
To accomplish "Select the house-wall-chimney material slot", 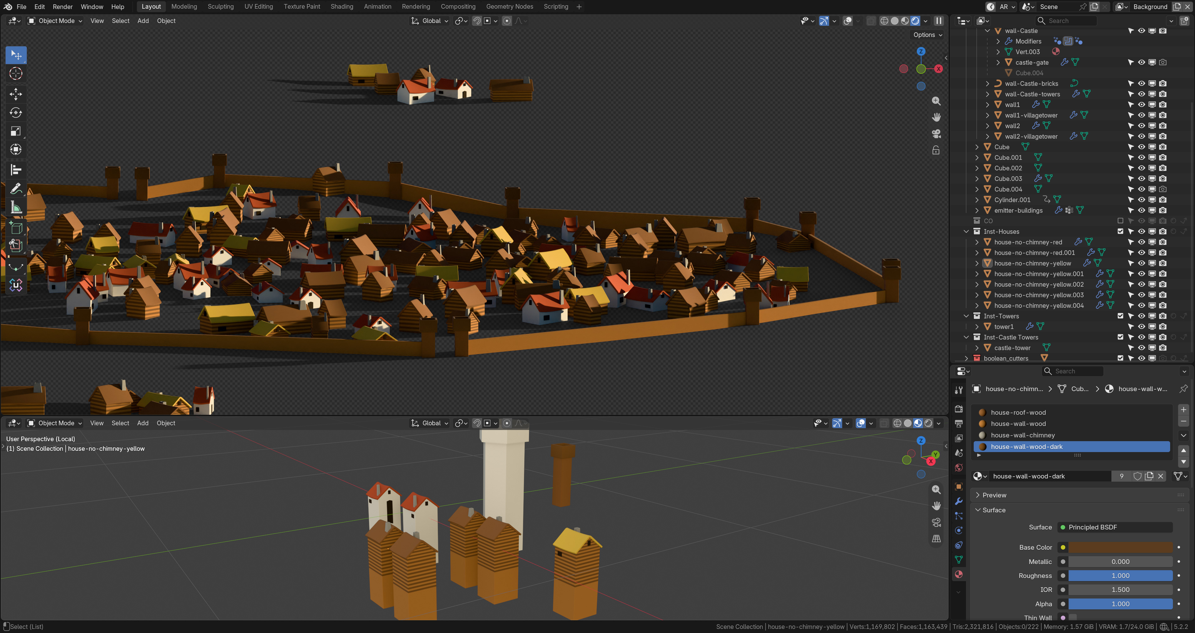I will (1071, 435).
